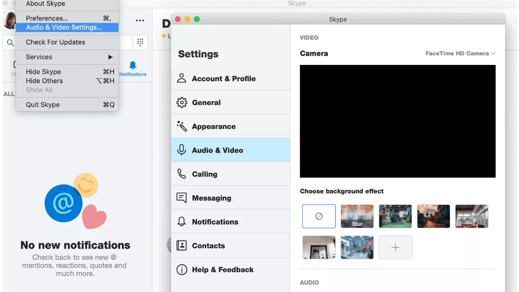The width and height of the screenshot is (519, 292).
Task: Click the Help & Feedback info icon
Action: point(182,270)
